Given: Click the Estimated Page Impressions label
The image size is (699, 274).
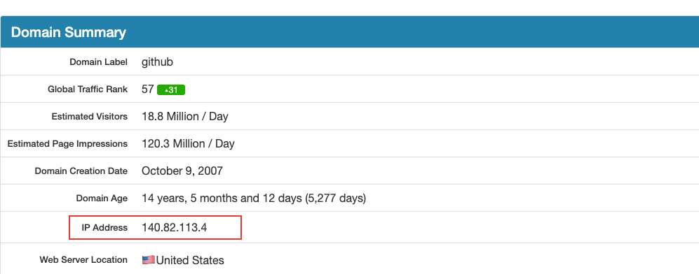Looking at the screenshot, I should 67,144.
